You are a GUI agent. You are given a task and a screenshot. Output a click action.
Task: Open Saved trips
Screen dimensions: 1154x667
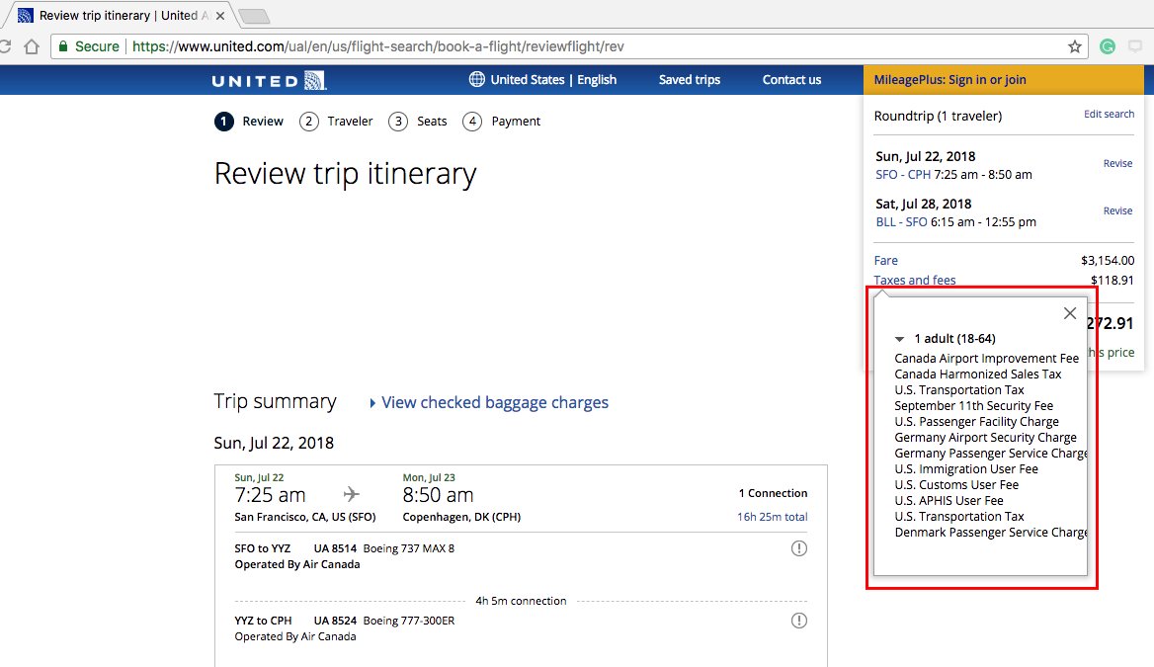click(x=689, y=79)
